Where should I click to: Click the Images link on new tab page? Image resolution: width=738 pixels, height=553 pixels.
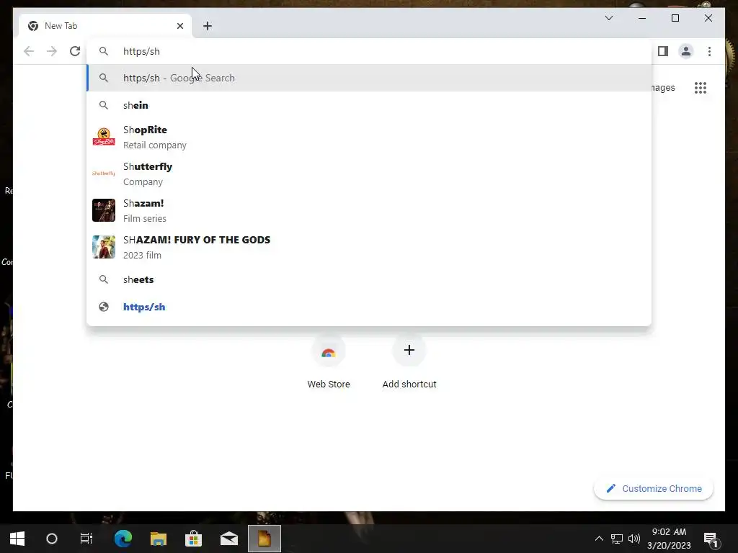click(x=664, y=88)
